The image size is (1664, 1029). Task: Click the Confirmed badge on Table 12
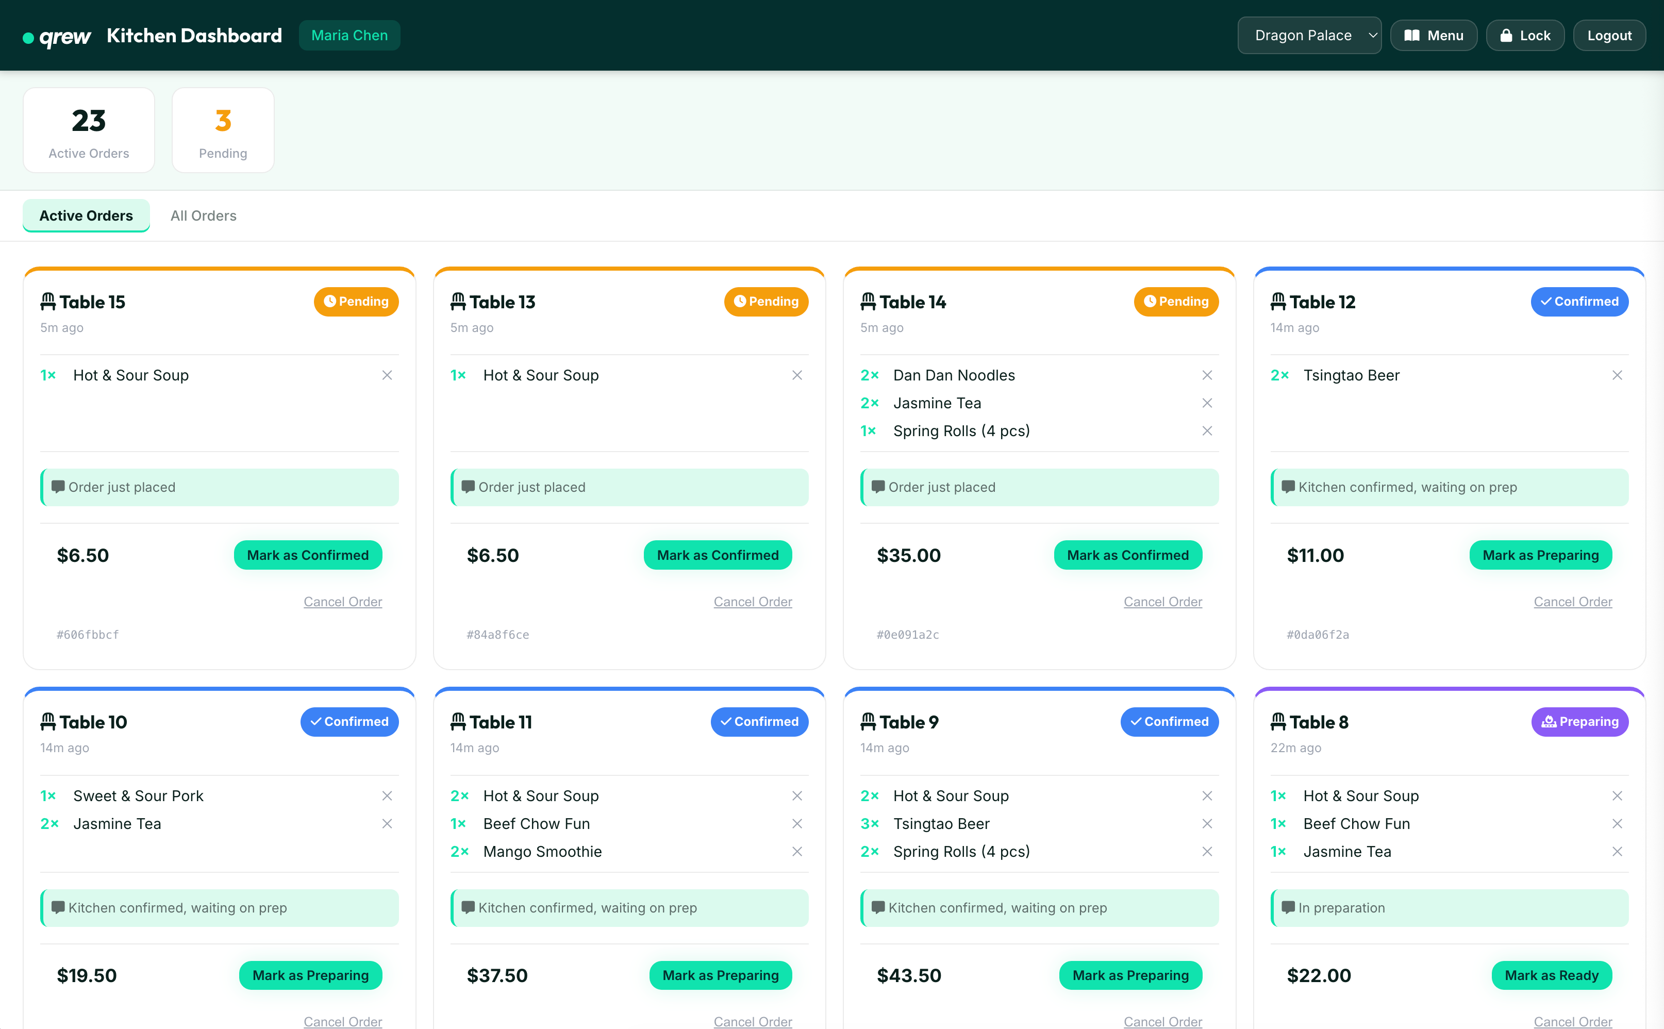(1579, 302)
